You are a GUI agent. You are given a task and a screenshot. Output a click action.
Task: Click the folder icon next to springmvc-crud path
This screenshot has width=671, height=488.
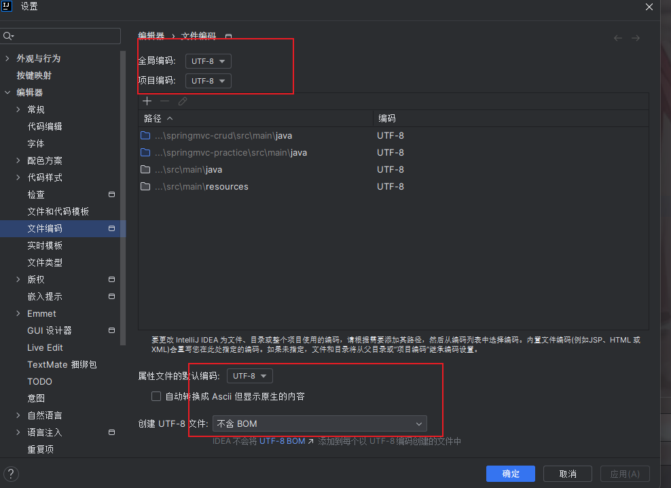[145, 135]
